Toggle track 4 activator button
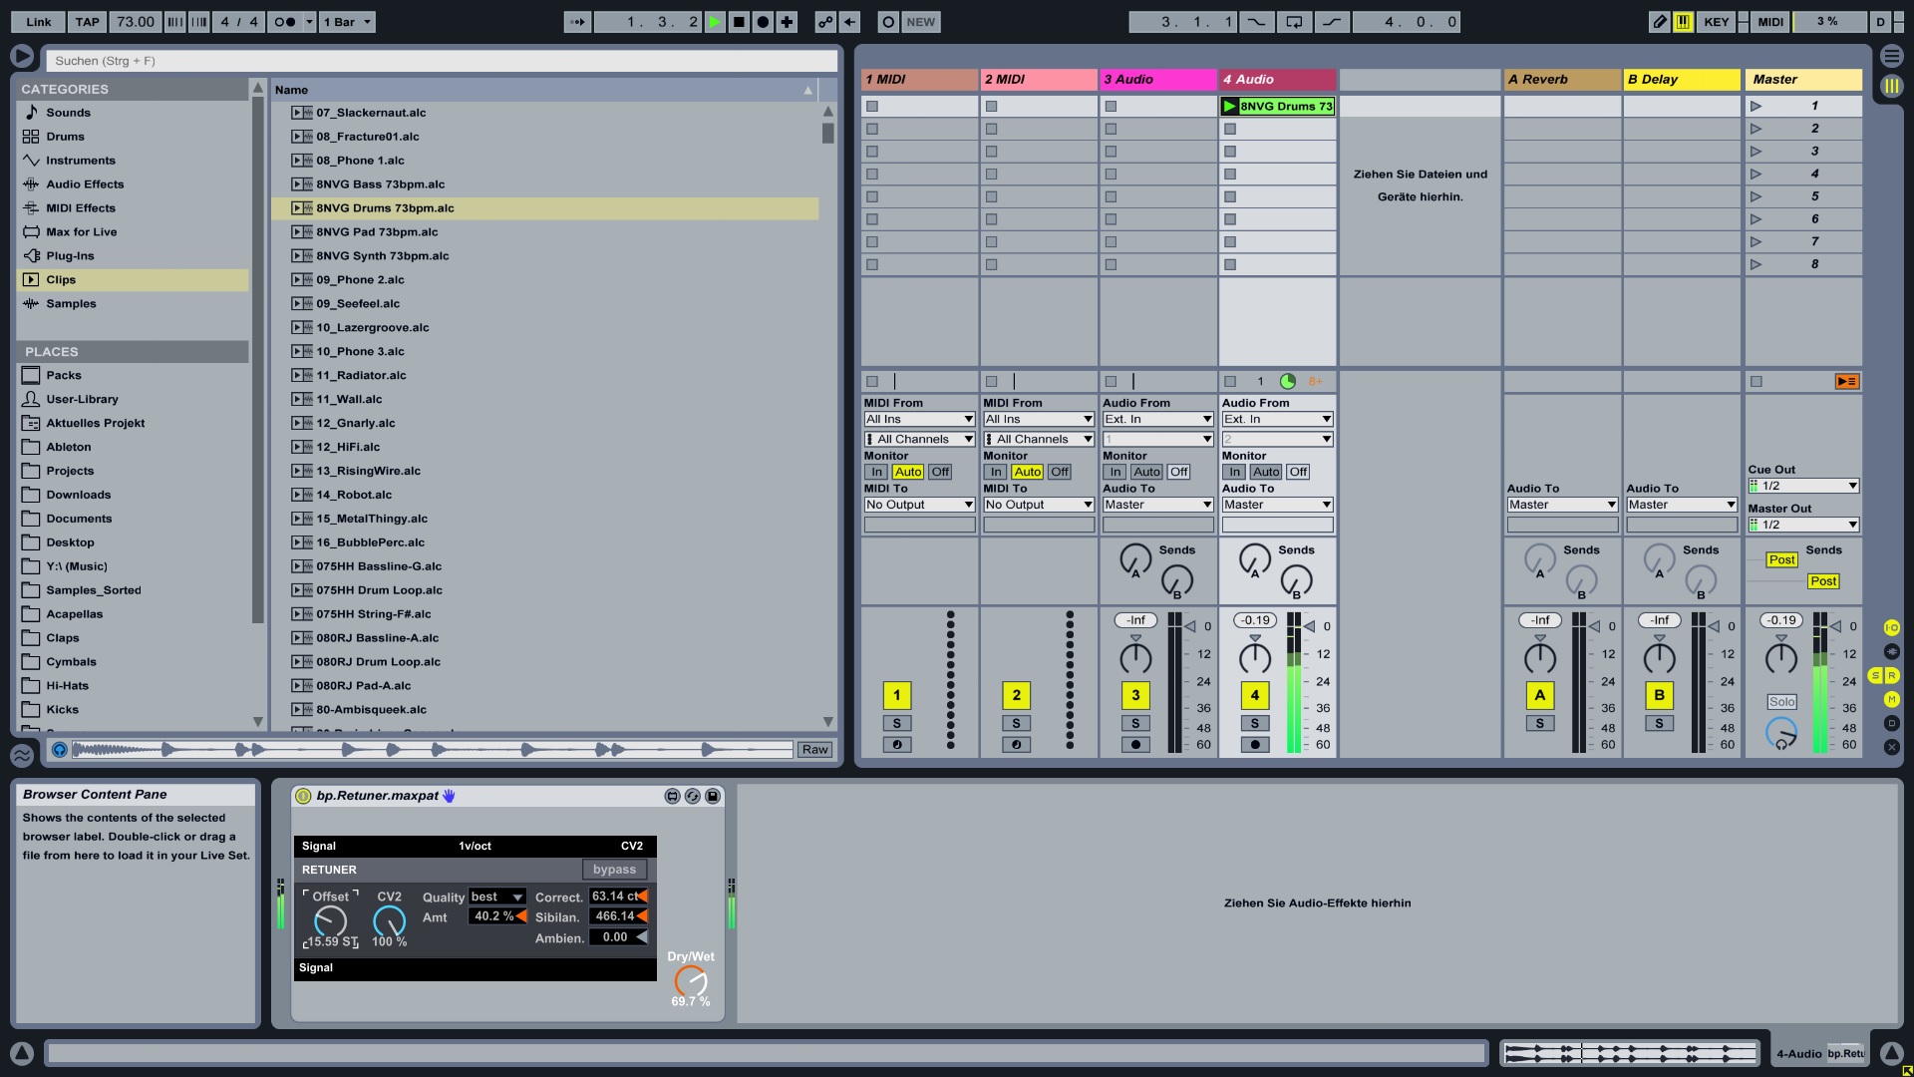 pos(1254,695)
